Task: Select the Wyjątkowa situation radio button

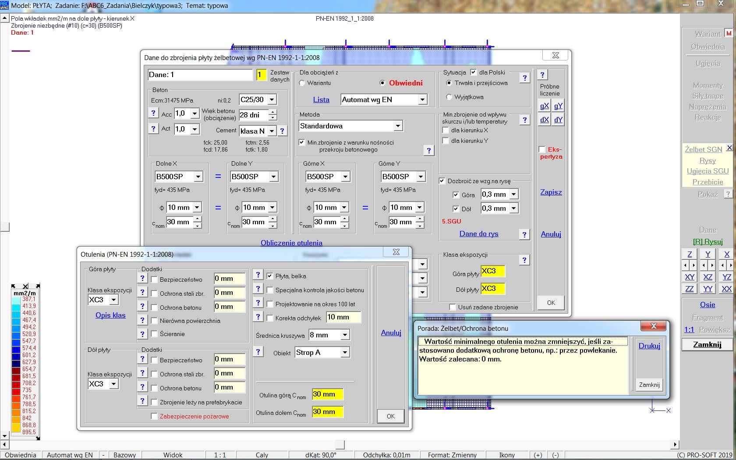Action: [449, 97]
